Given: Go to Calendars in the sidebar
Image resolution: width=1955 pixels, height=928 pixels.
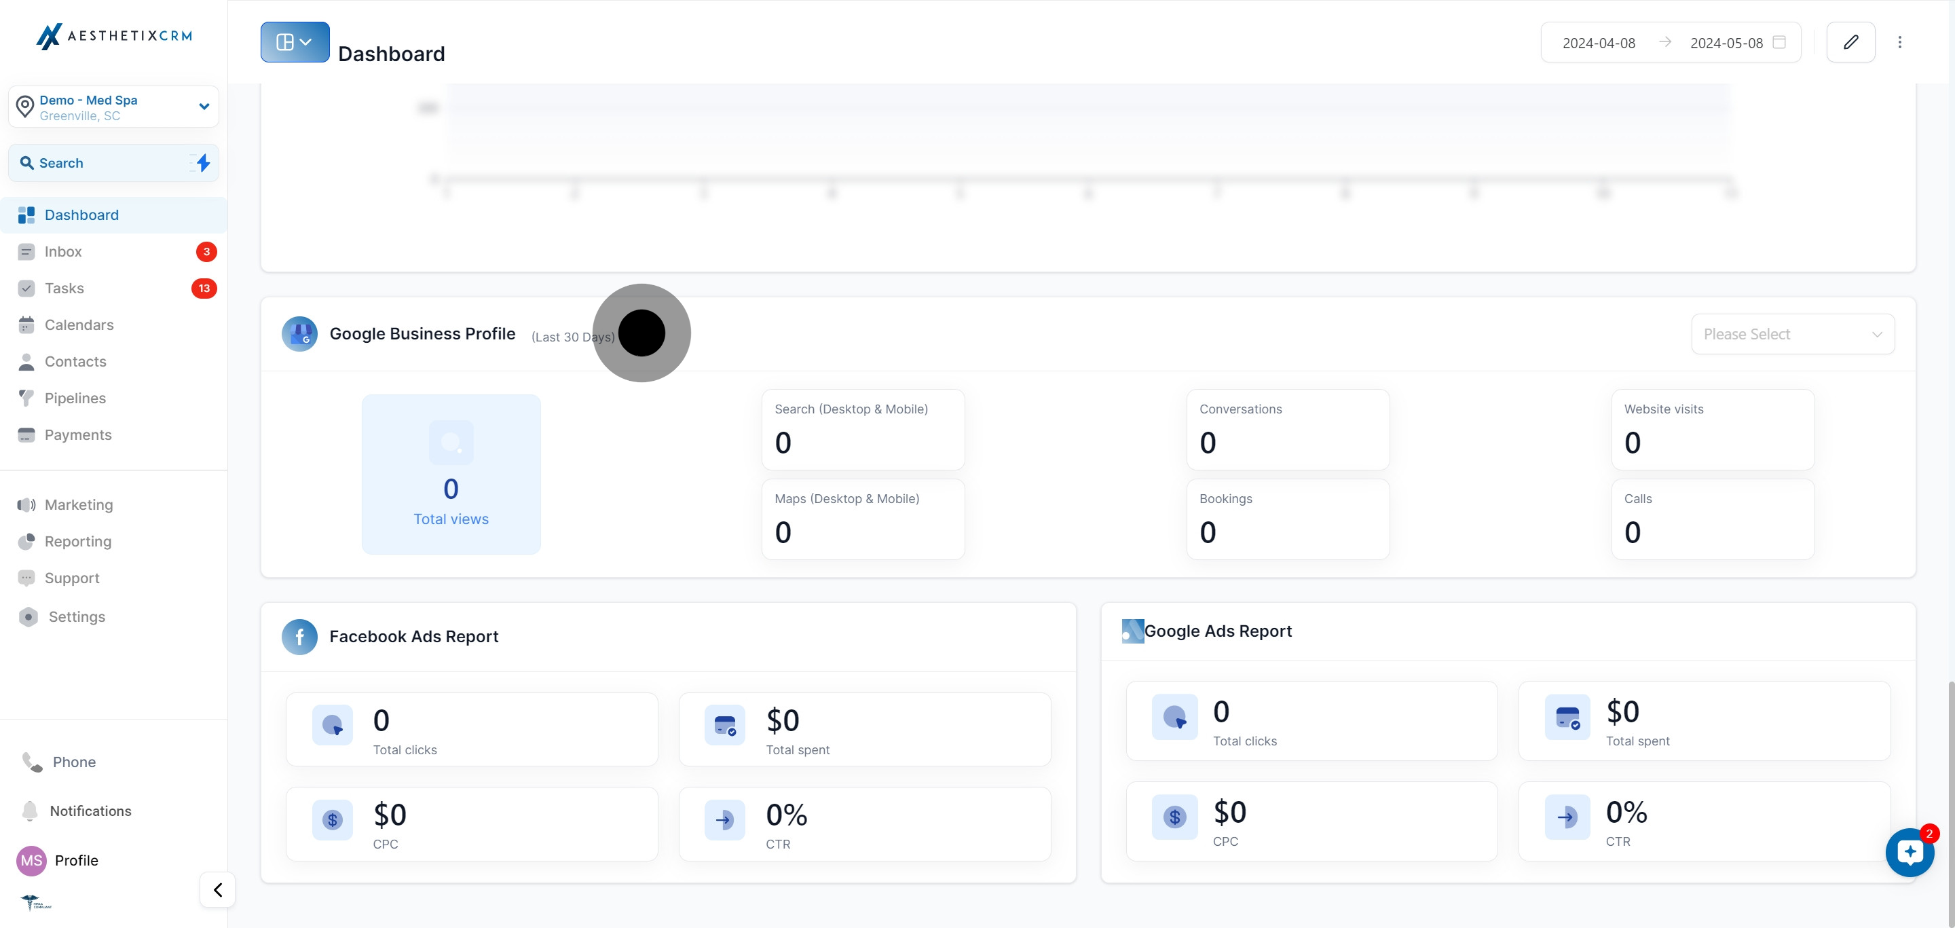Looking at the screenshot, I should [79, 324].
